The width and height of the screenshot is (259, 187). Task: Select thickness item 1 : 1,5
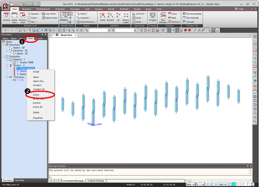pyautogui.click(x=20, y=80)
